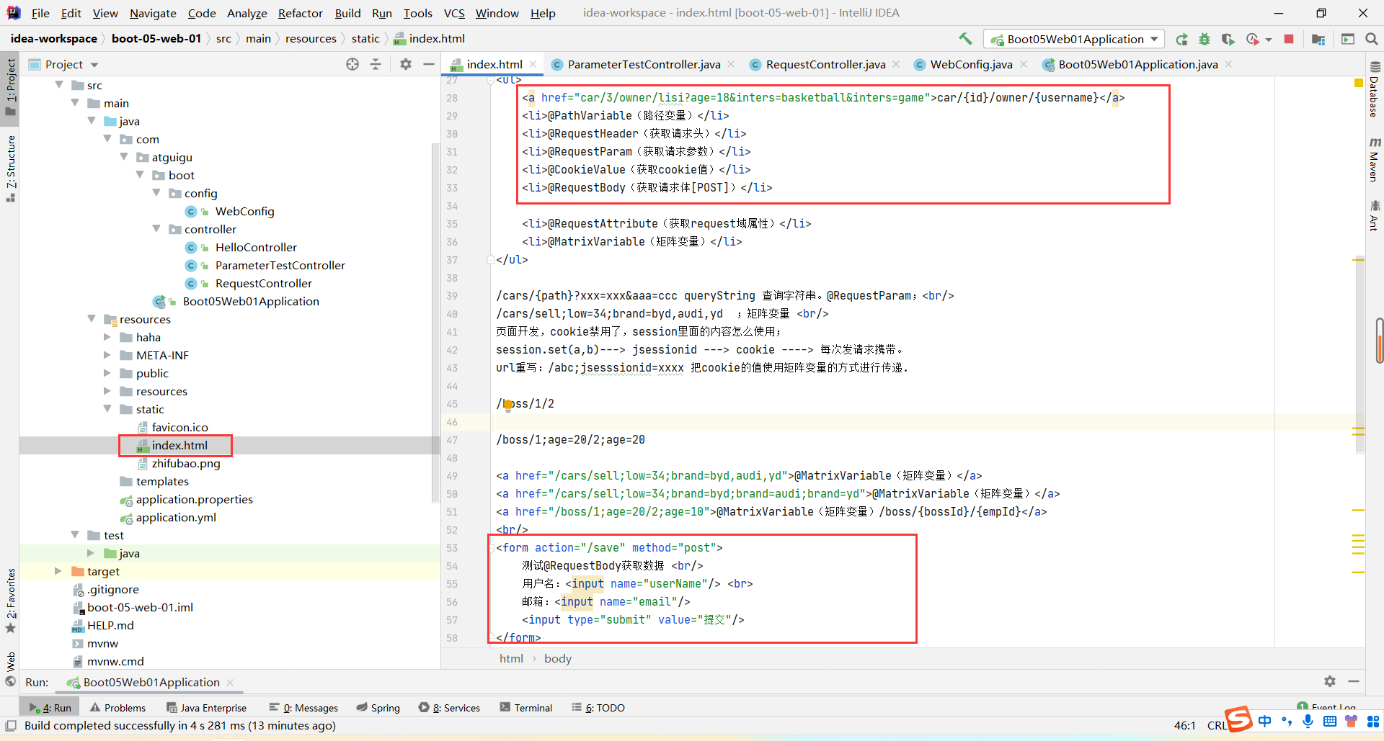Collapse all nodes in Project panel
Viewport: 1384px width, 741px height.
click(376, 65)
